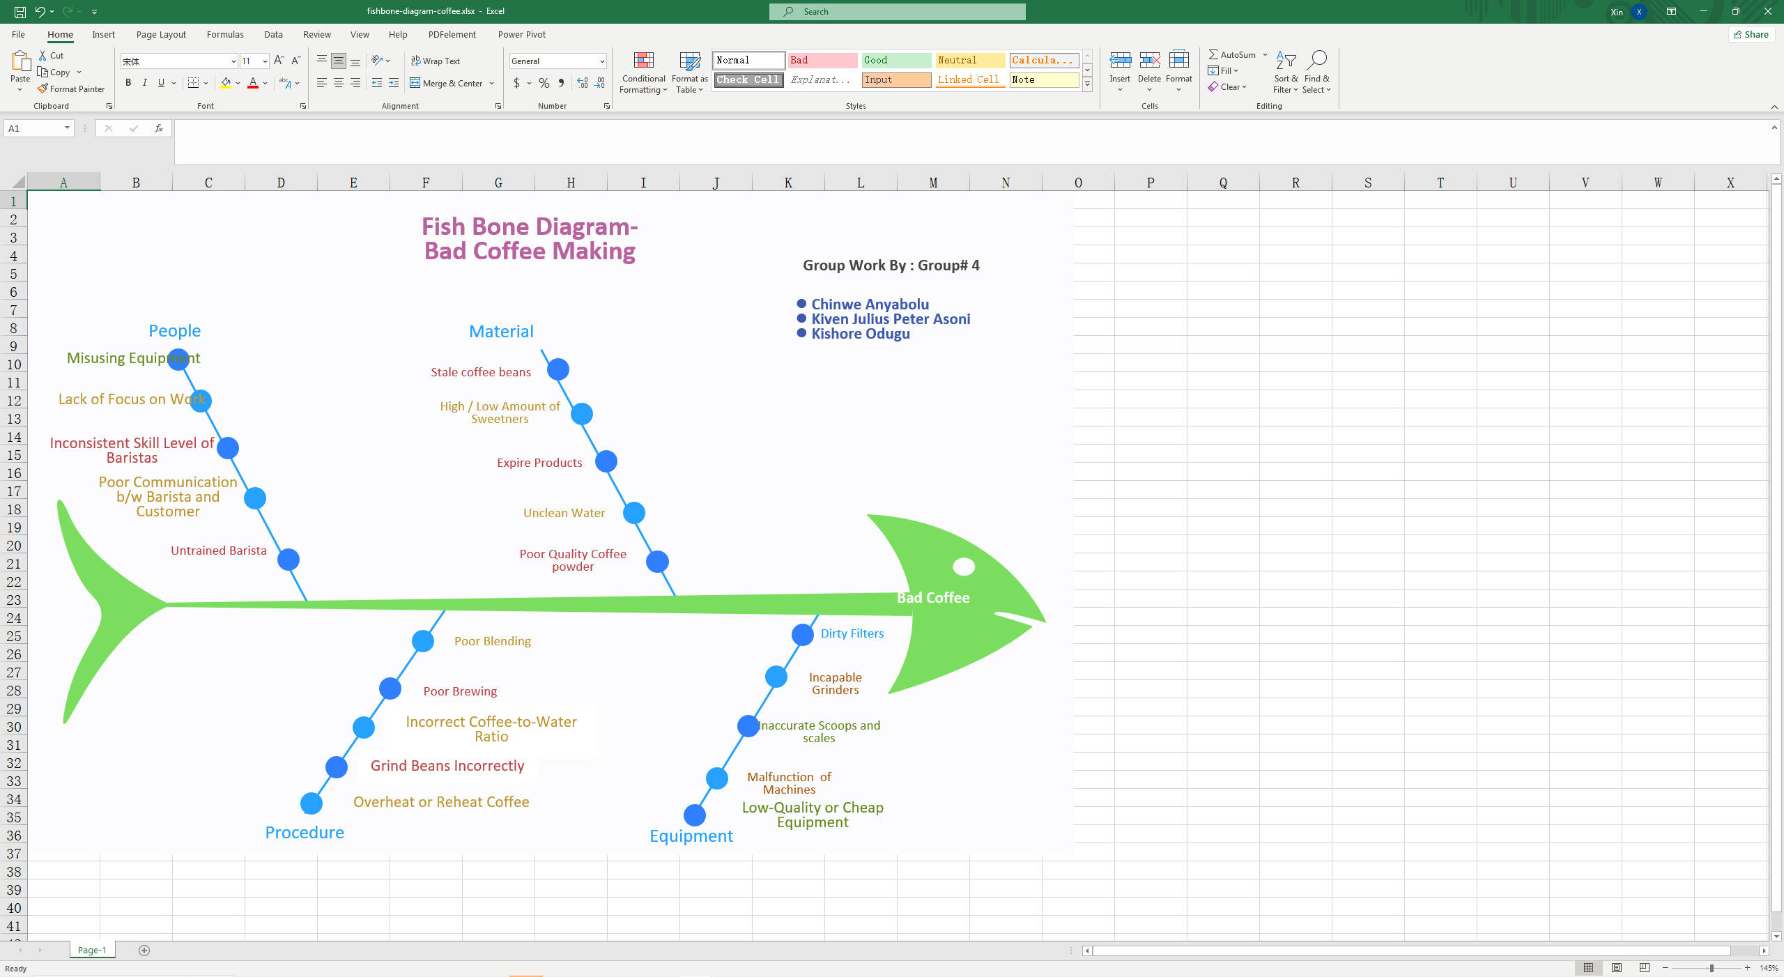The image size is (1784, 977).
Task: Click the Merge & Center icon
Action: point(415,83)
